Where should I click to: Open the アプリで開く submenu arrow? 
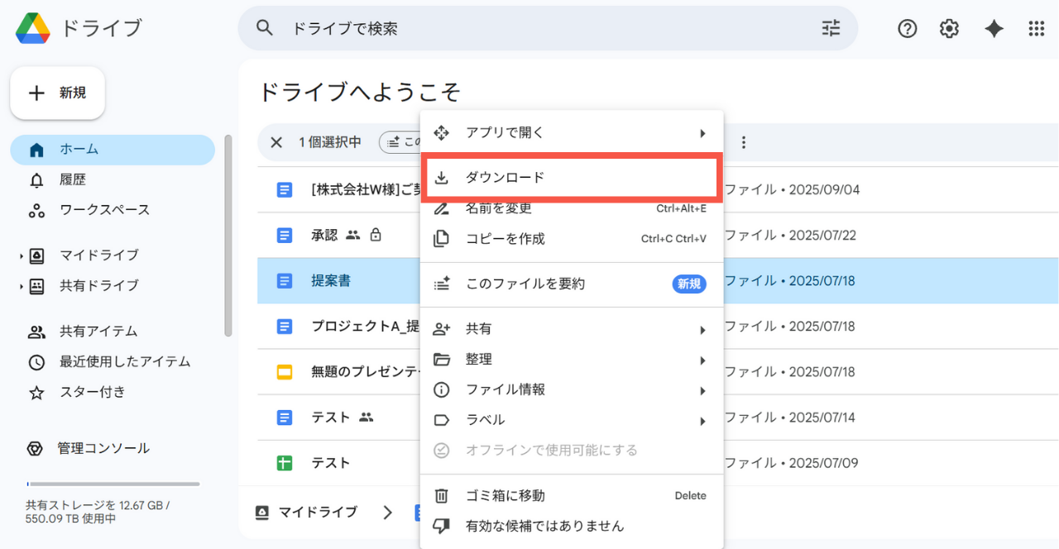click(702, 132)
